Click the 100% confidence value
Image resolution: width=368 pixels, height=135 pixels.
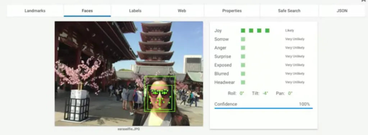304,104
